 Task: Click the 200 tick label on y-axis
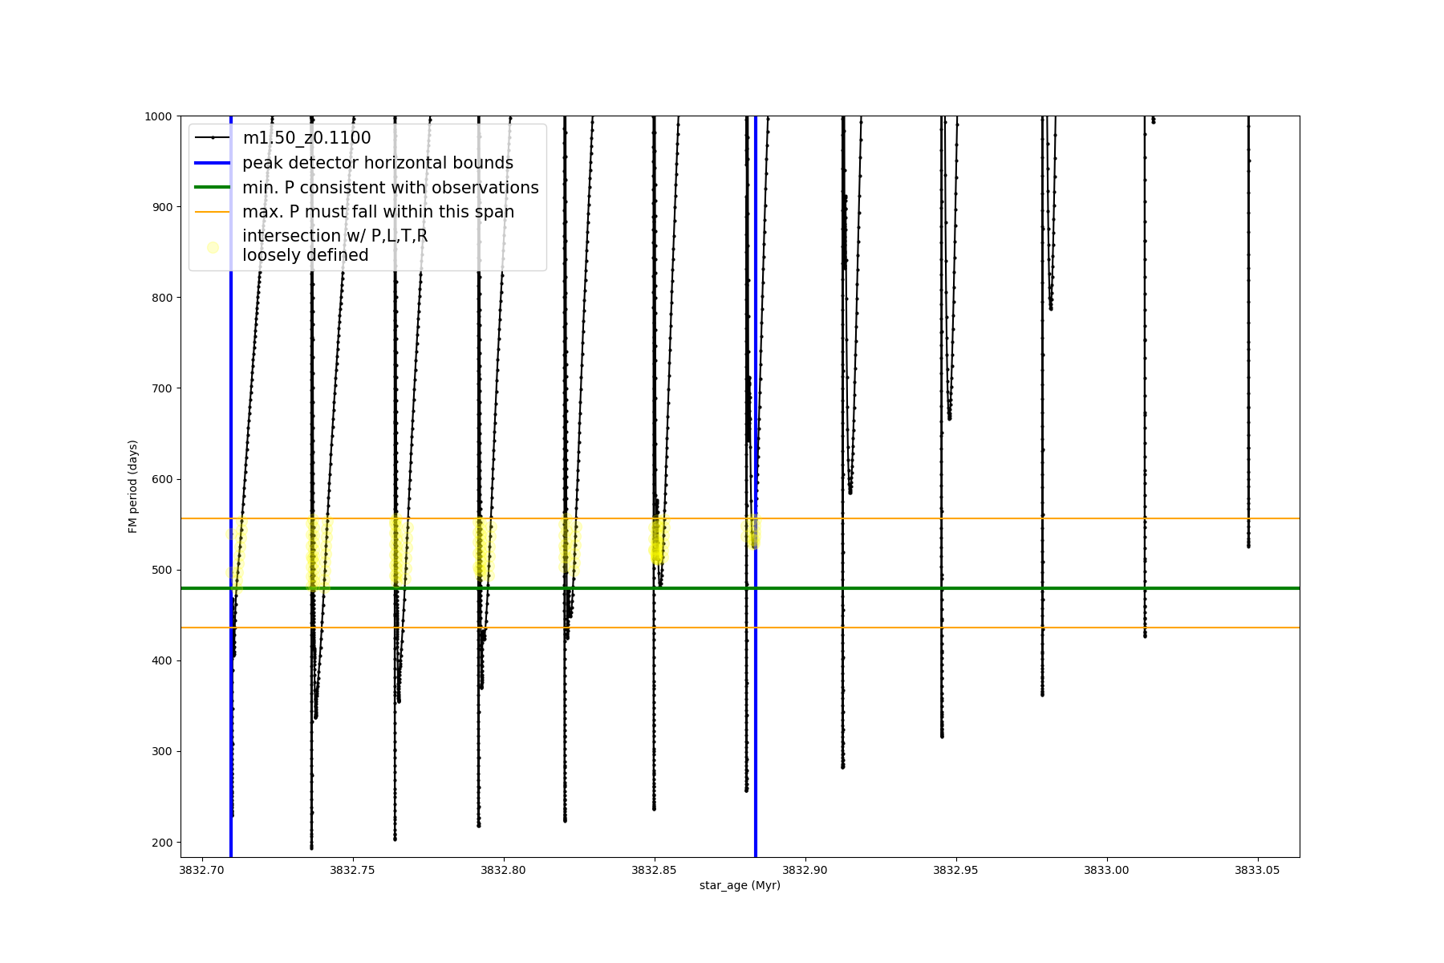tap(162, 843)
